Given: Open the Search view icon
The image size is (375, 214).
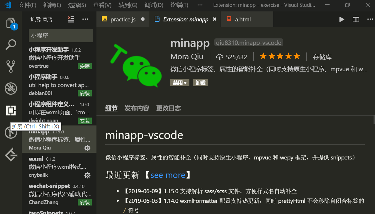Looking at the screenshot, I should 11,45.
